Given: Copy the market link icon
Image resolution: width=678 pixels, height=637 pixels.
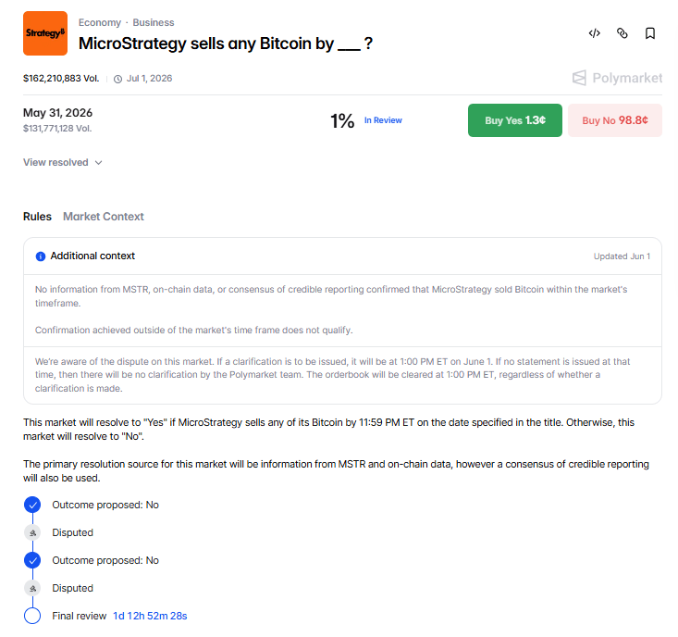Looking at the screenshot, I should (x=622, y=33).
